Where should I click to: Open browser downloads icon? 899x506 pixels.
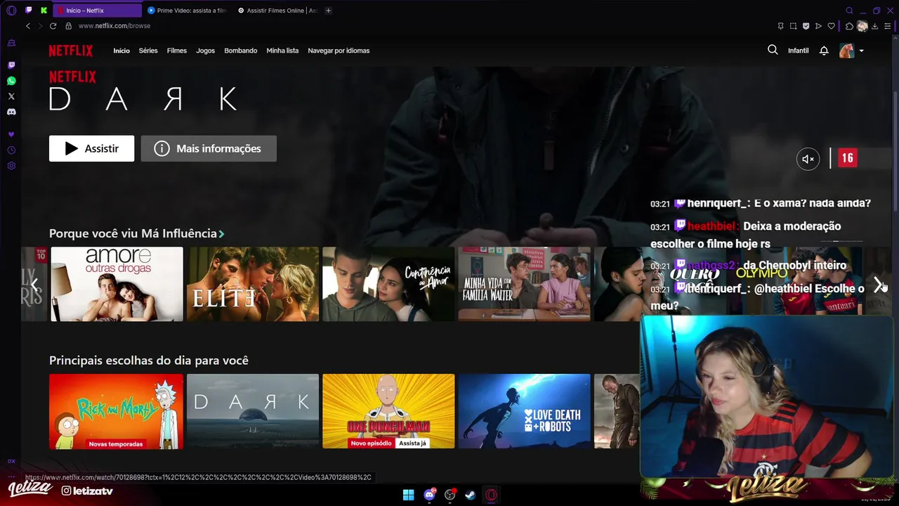pyautogui.click(x=874, y=26)
